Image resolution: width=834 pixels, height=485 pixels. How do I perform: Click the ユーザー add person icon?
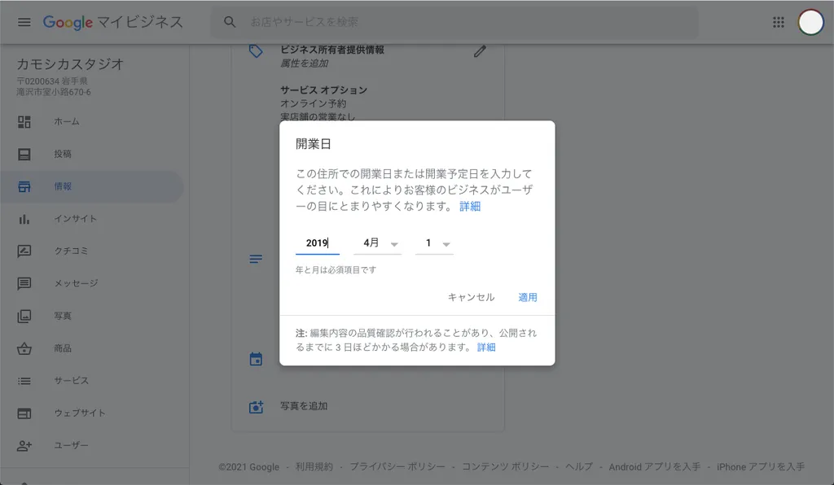[x=24, y=446]
